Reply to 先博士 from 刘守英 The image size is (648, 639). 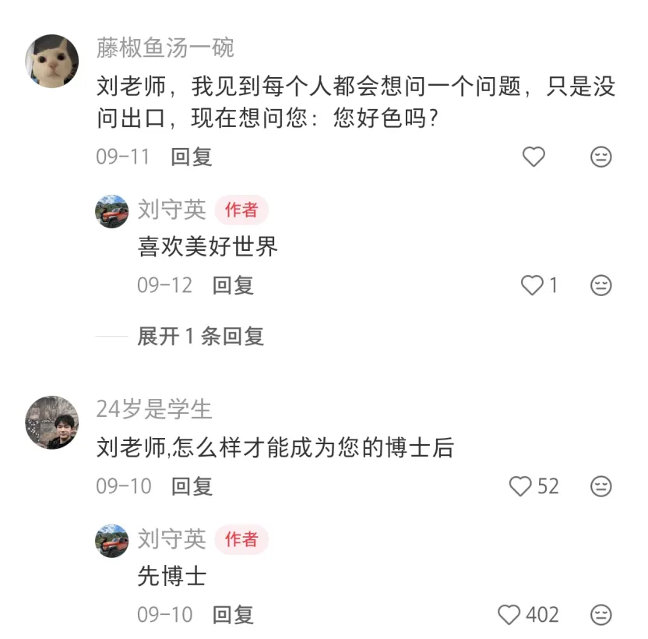[x=233, y=615]
